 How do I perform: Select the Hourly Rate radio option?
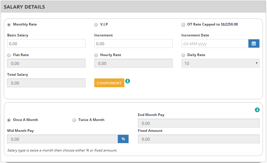tap(96, 55)
